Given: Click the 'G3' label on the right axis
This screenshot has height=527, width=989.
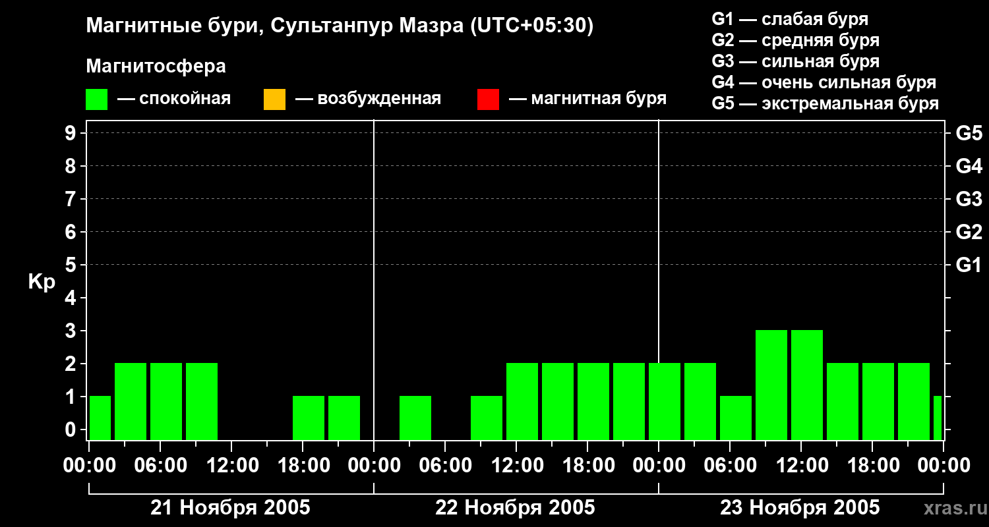Looking at the screenshot, I should click(969, 200).
